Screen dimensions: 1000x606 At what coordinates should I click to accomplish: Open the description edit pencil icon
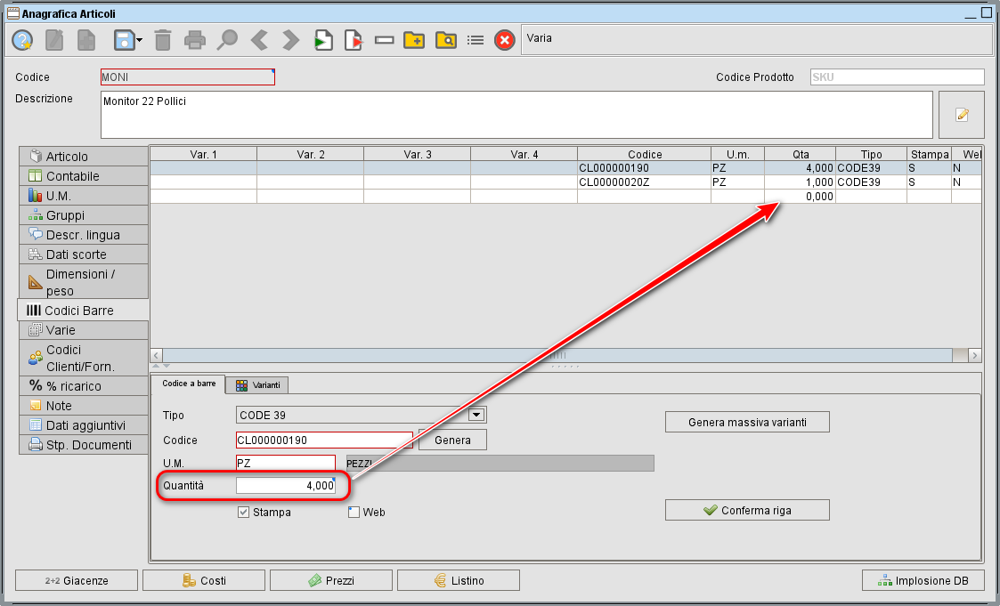[x=962, y=114]
